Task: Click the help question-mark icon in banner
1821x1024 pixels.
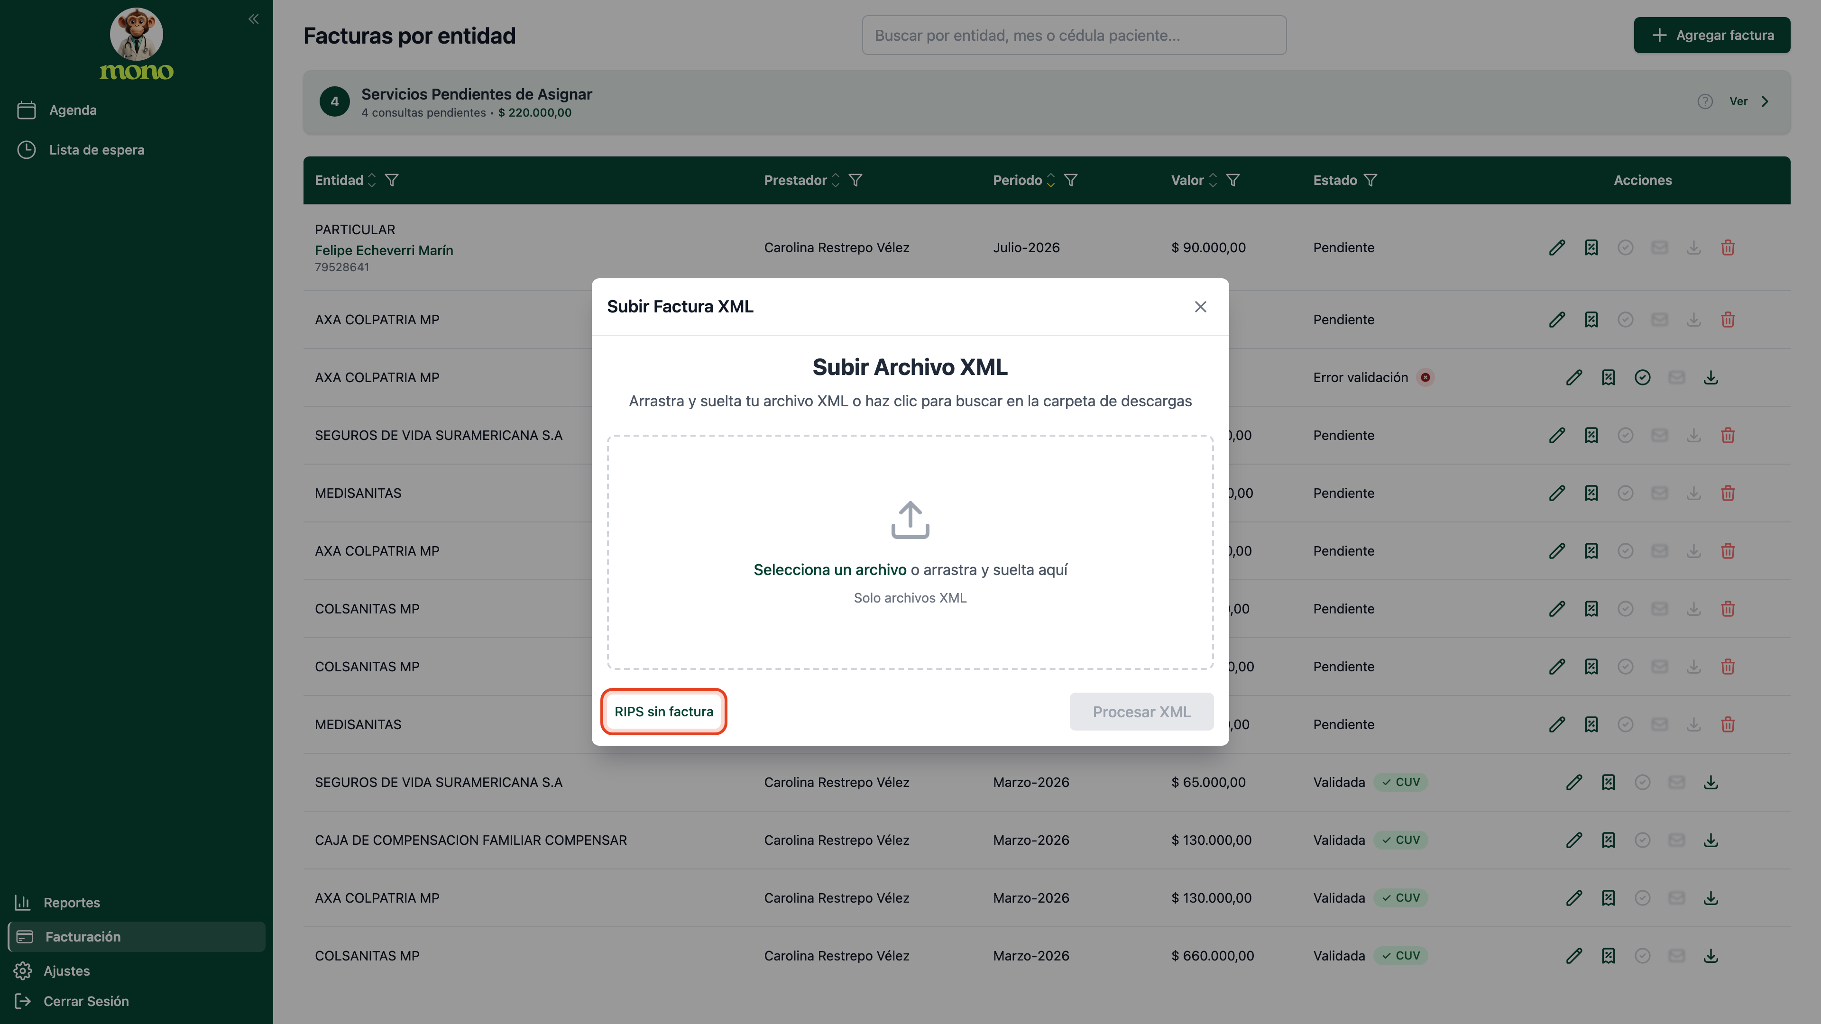Action: (x=1704, y=102)
